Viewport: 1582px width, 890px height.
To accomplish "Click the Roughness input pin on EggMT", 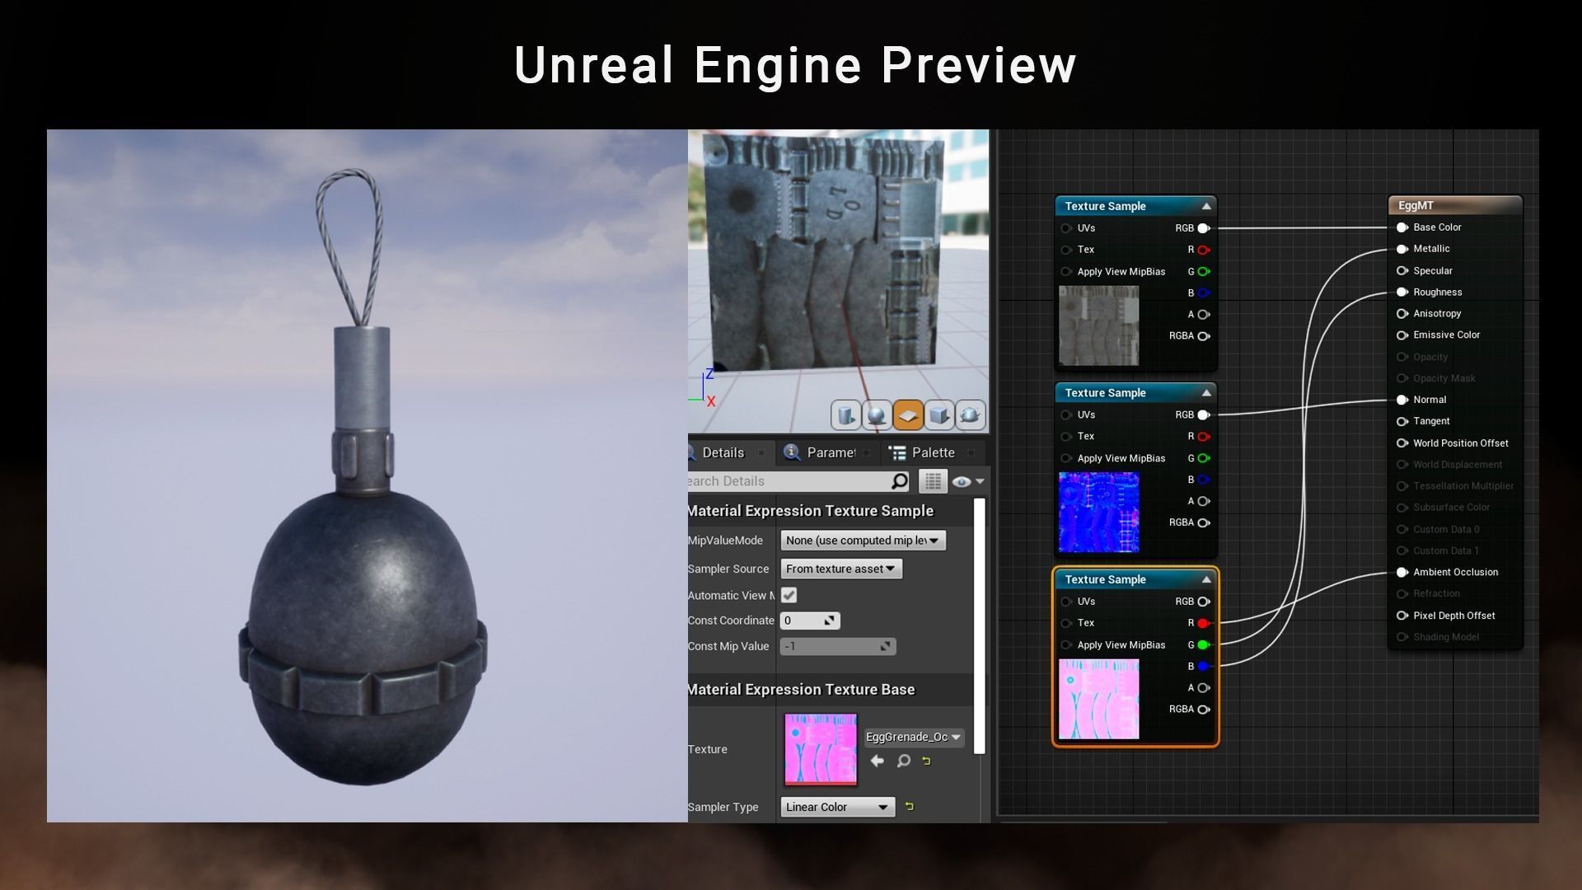I will click(x=1402, y=292).
